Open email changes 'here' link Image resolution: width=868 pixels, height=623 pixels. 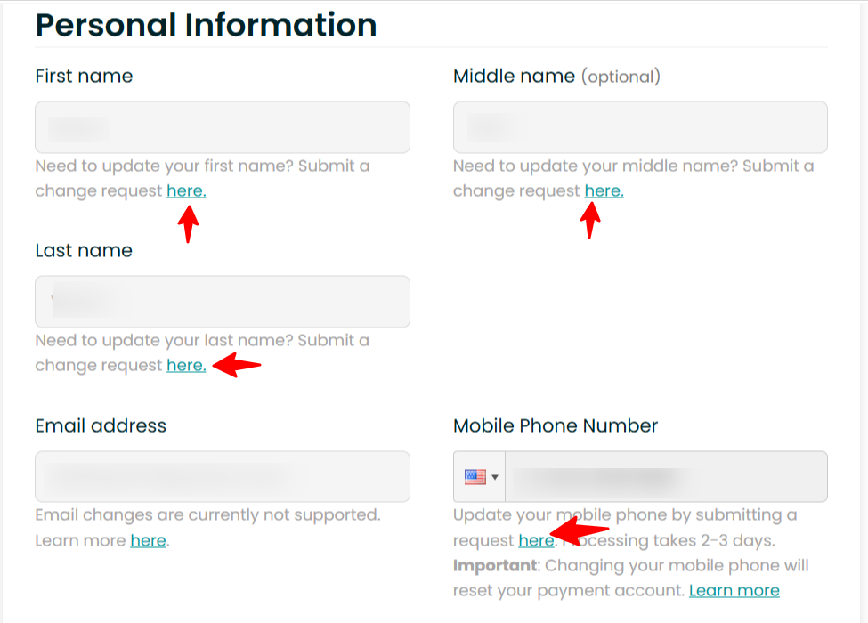pos(148,540)
